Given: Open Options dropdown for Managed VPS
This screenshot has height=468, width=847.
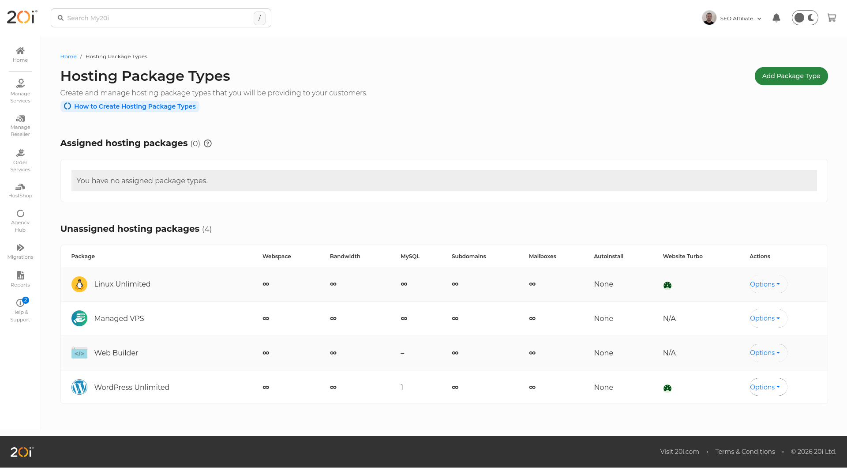Looking at the screenshot, I should pyautogui.click(x=768, y=318).
